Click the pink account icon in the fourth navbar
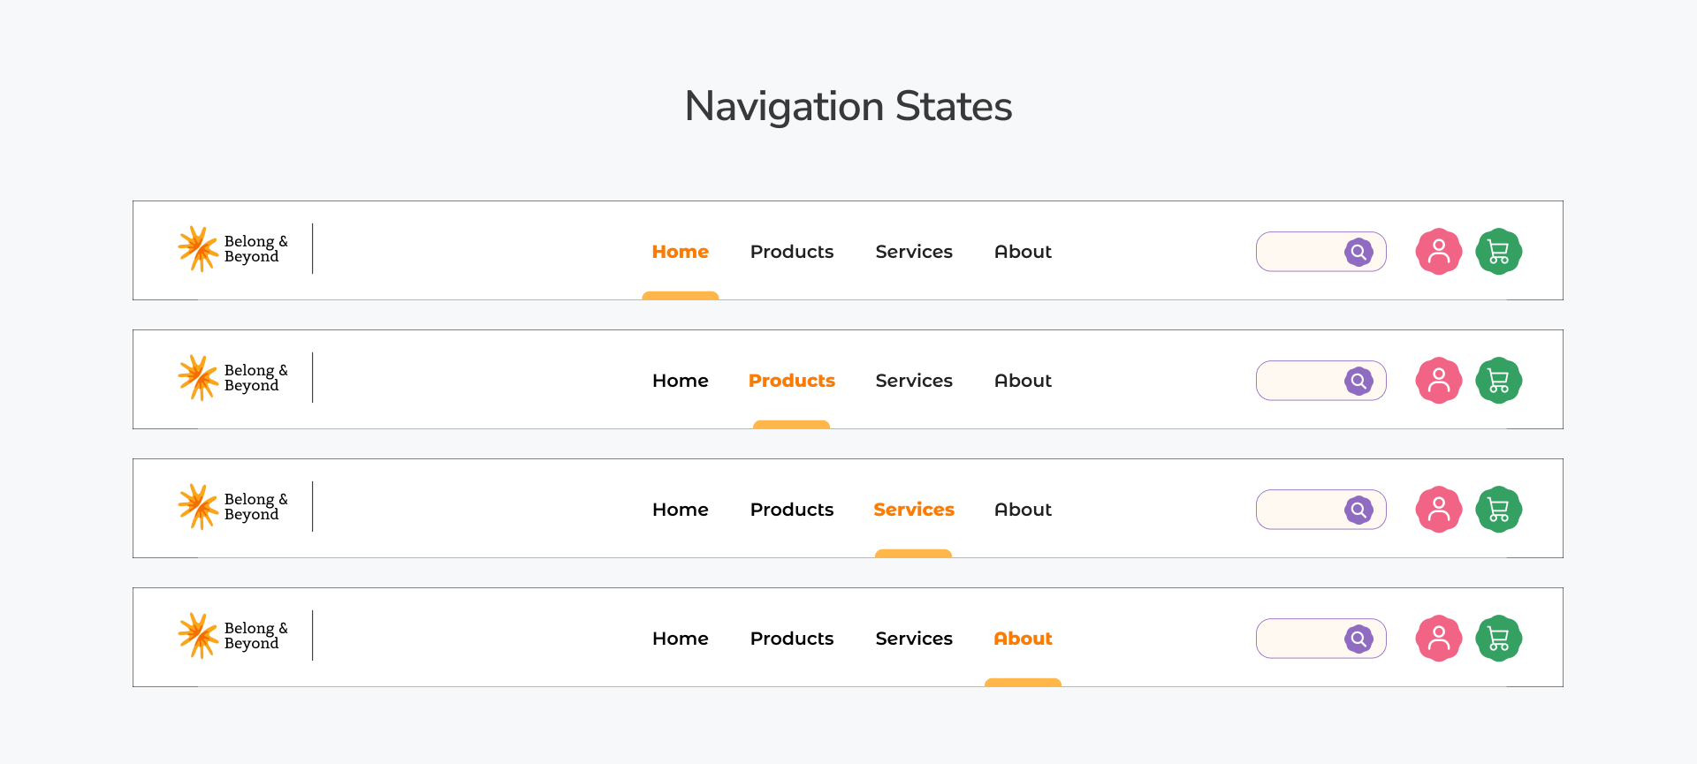 [x=1439, y=639]
